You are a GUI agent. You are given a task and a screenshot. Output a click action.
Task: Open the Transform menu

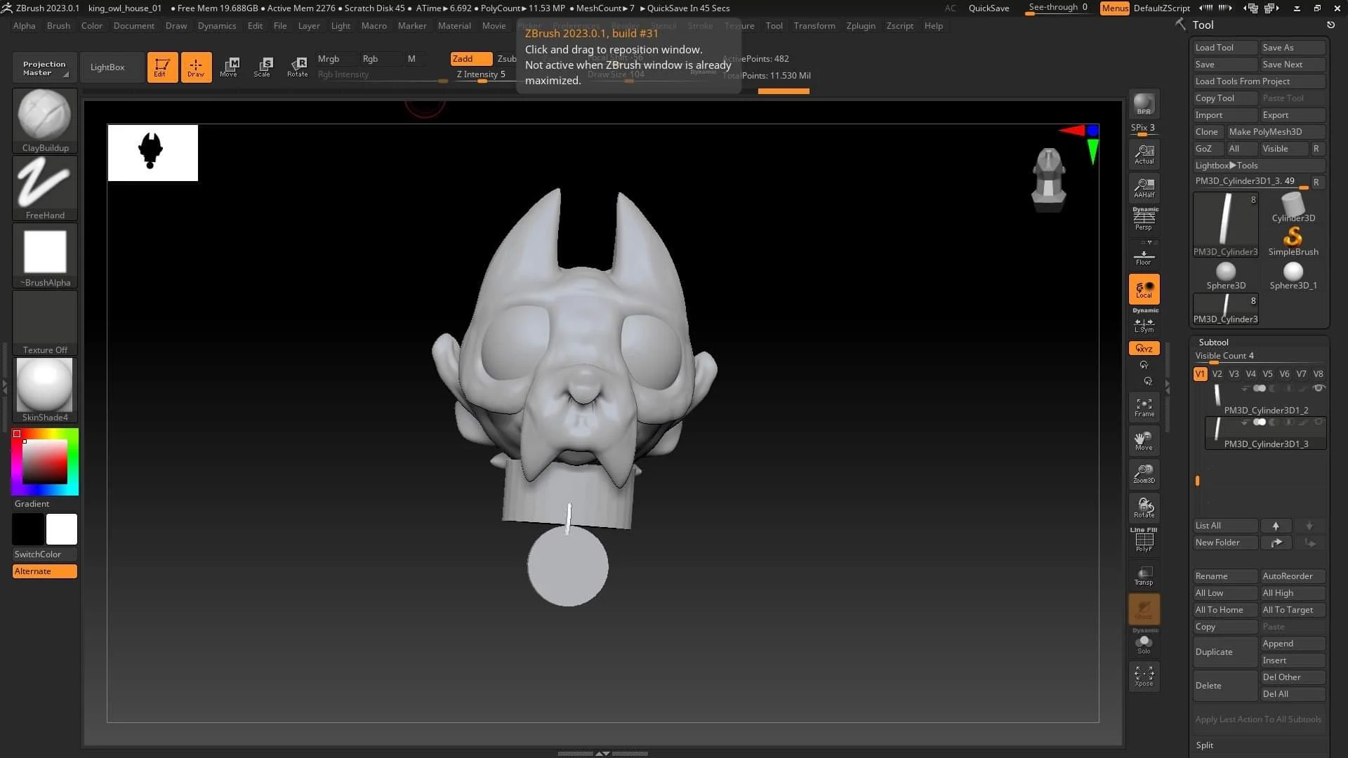814,26
